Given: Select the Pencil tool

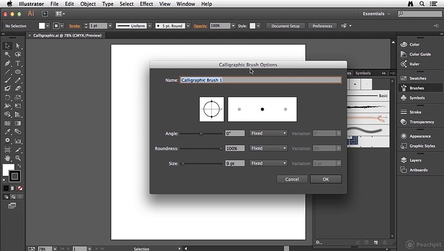Looking at the screenshot, I should [18, 80].
